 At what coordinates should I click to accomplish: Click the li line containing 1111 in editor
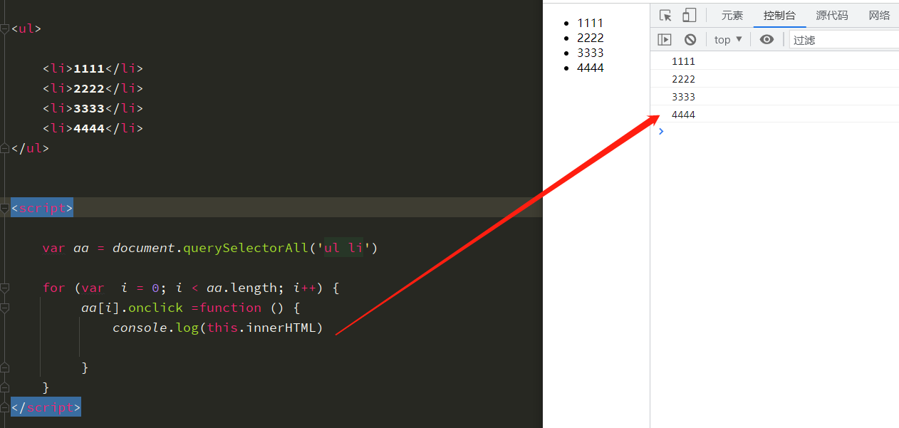point(93,68)
